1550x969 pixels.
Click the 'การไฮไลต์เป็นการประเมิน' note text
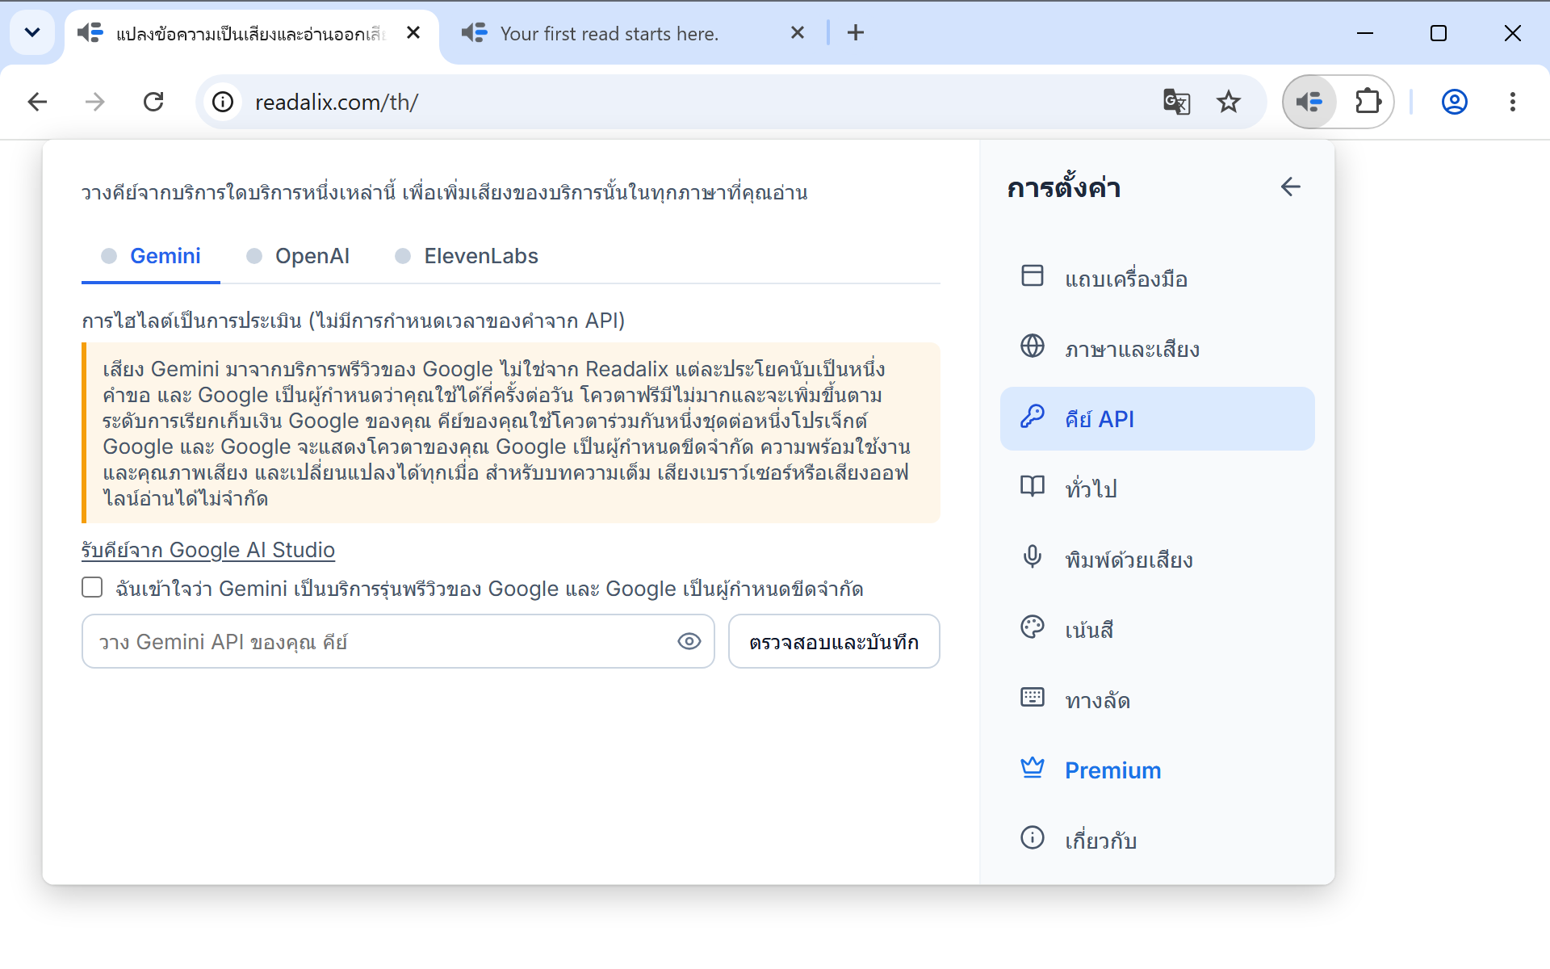[353, 321]
